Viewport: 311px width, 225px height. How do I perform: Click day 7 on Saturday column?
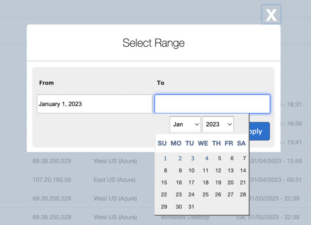coord(244,159)
